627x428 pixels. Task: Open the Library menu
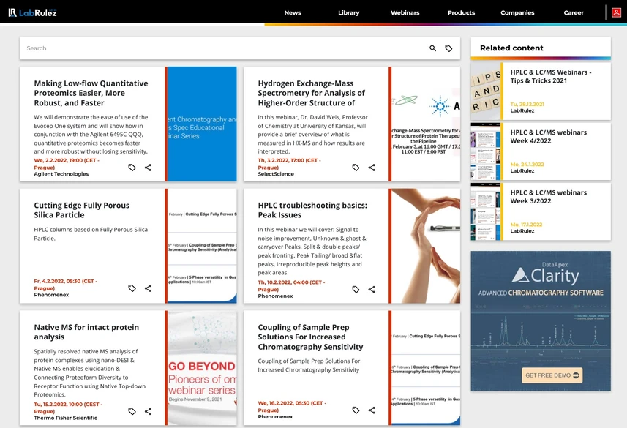[349, 12]
